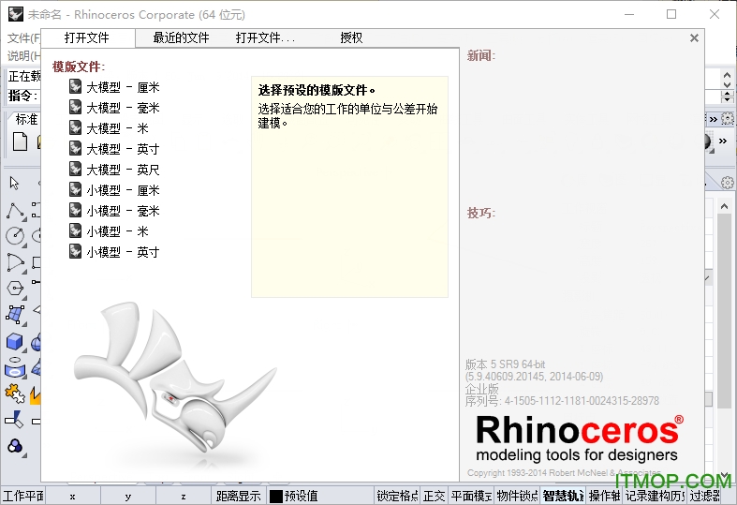This screenshot has width=737, height=505.
Task: Click the command history scroll-down arrow
Action: click(728, 97)
